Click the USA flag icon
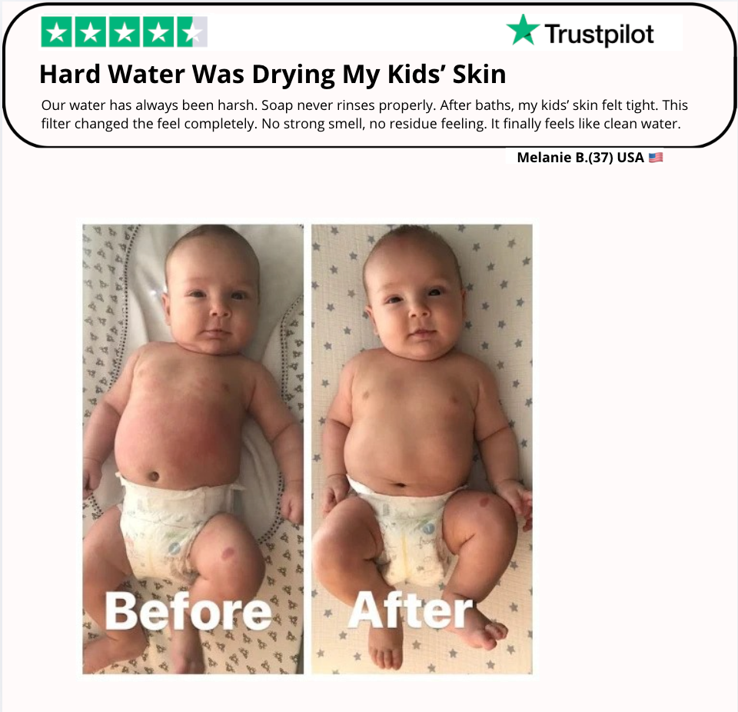Viewport: 738px width, 712px height. coord(656,158)
